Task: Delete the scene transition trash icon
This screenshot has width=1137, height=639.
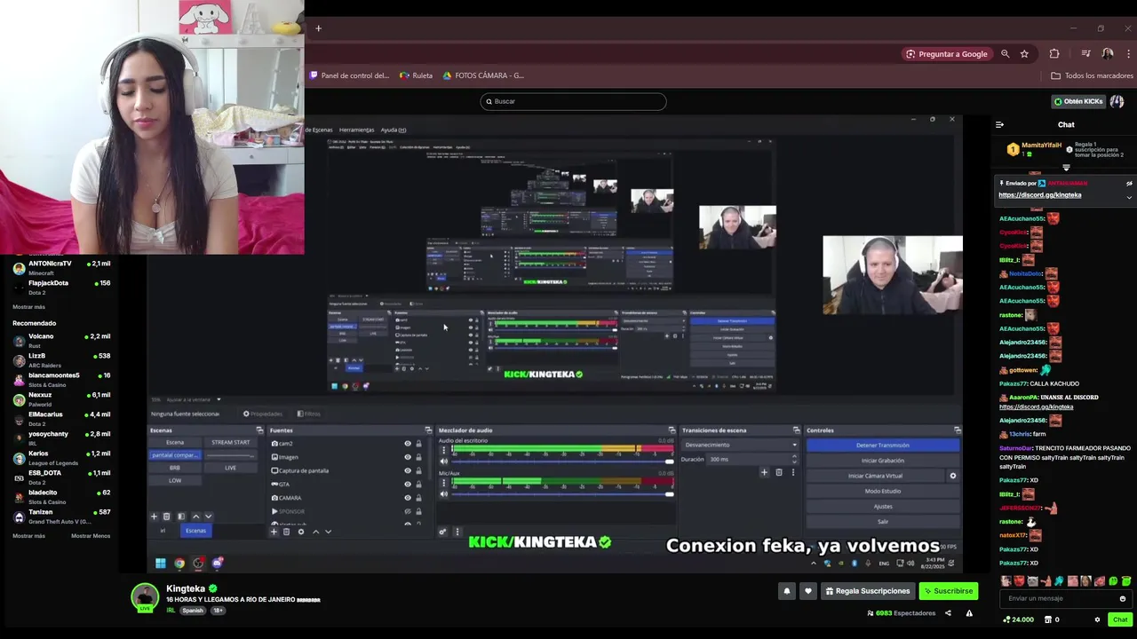Action: pos(779,472)
